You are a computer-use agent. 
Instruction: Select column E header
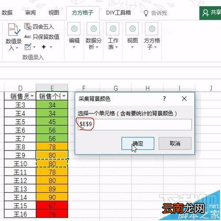(52, 88)
